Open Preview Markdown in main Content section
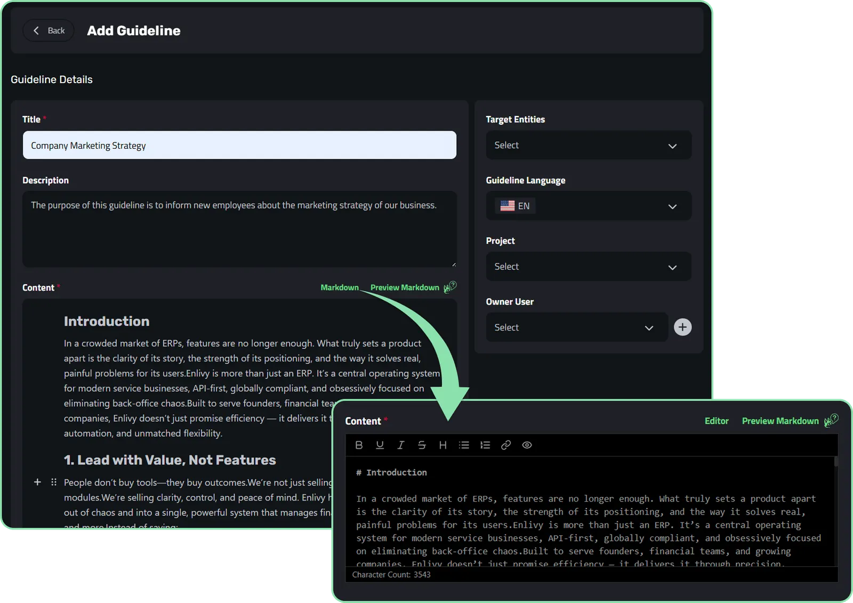The image size is (853, 603). (405, 287)
